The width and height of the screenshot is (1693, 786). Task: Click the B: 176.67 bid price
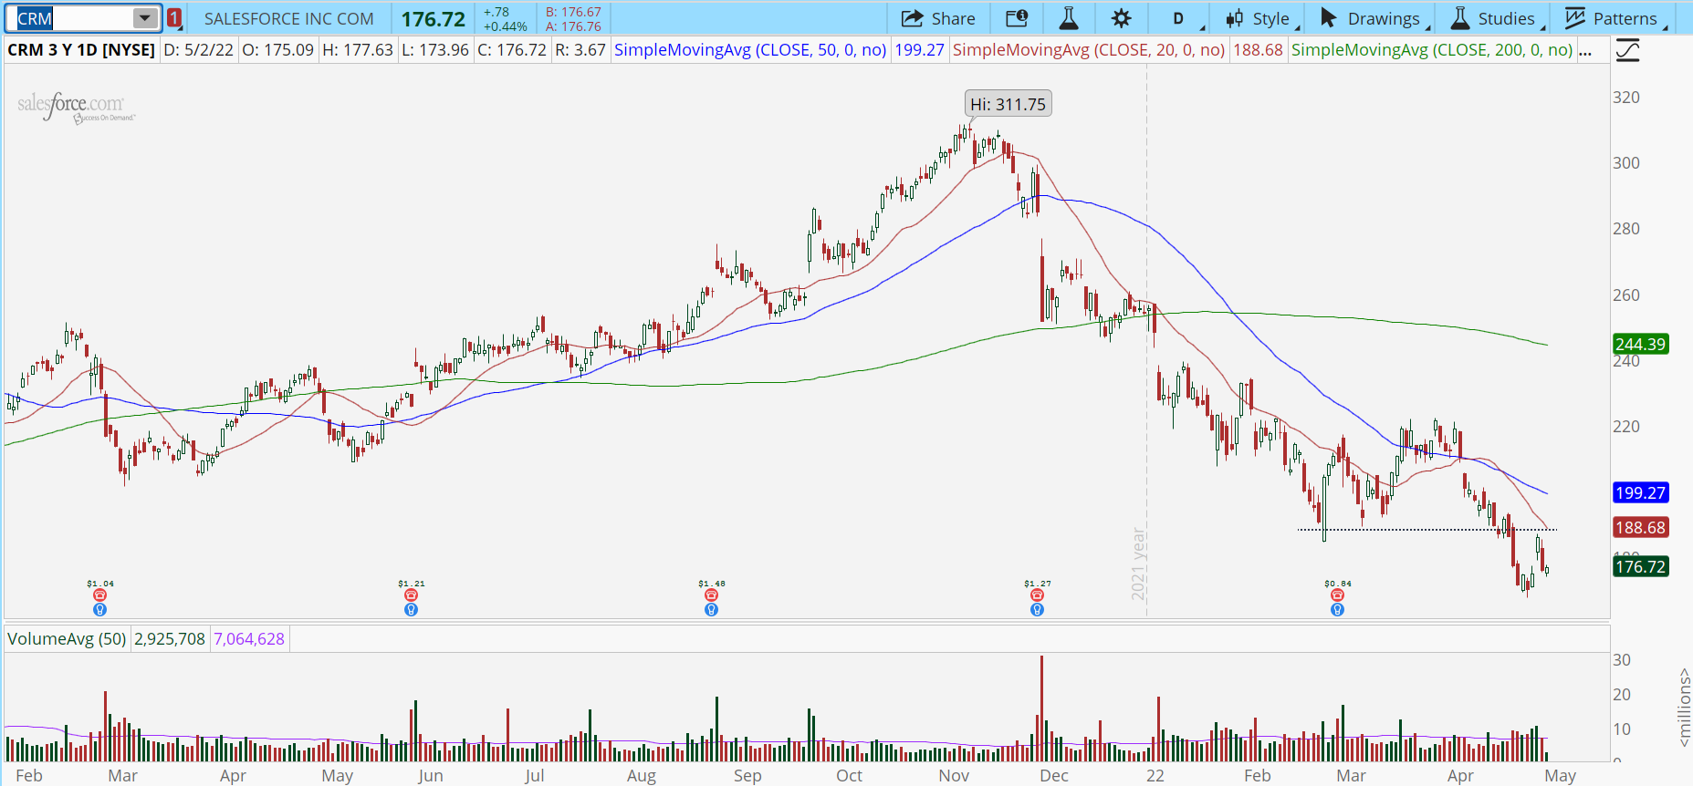(574, 12)
